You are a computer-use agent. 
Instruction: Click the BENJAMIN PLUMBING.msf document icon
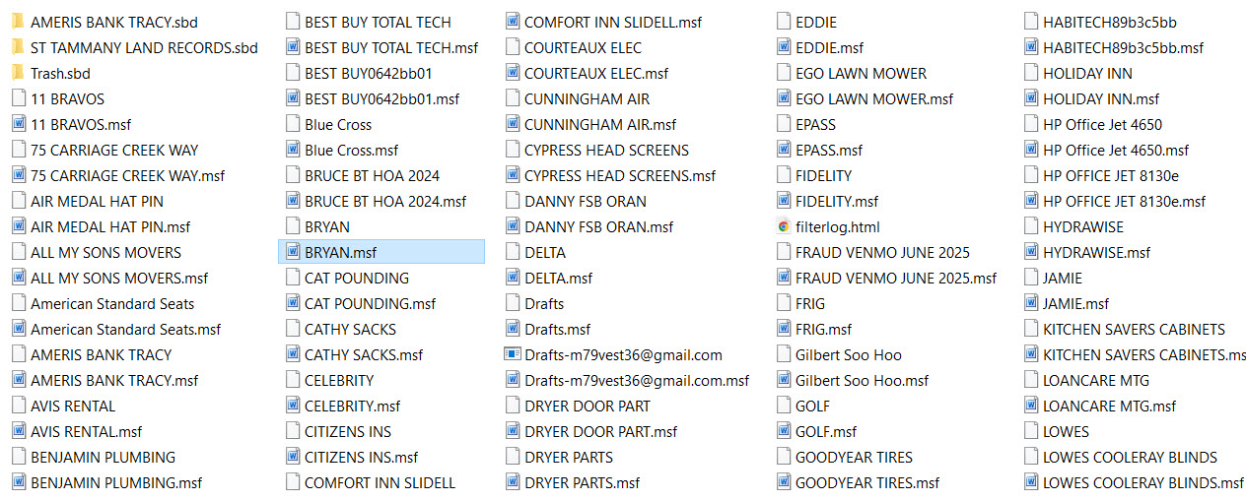(18, 482)
